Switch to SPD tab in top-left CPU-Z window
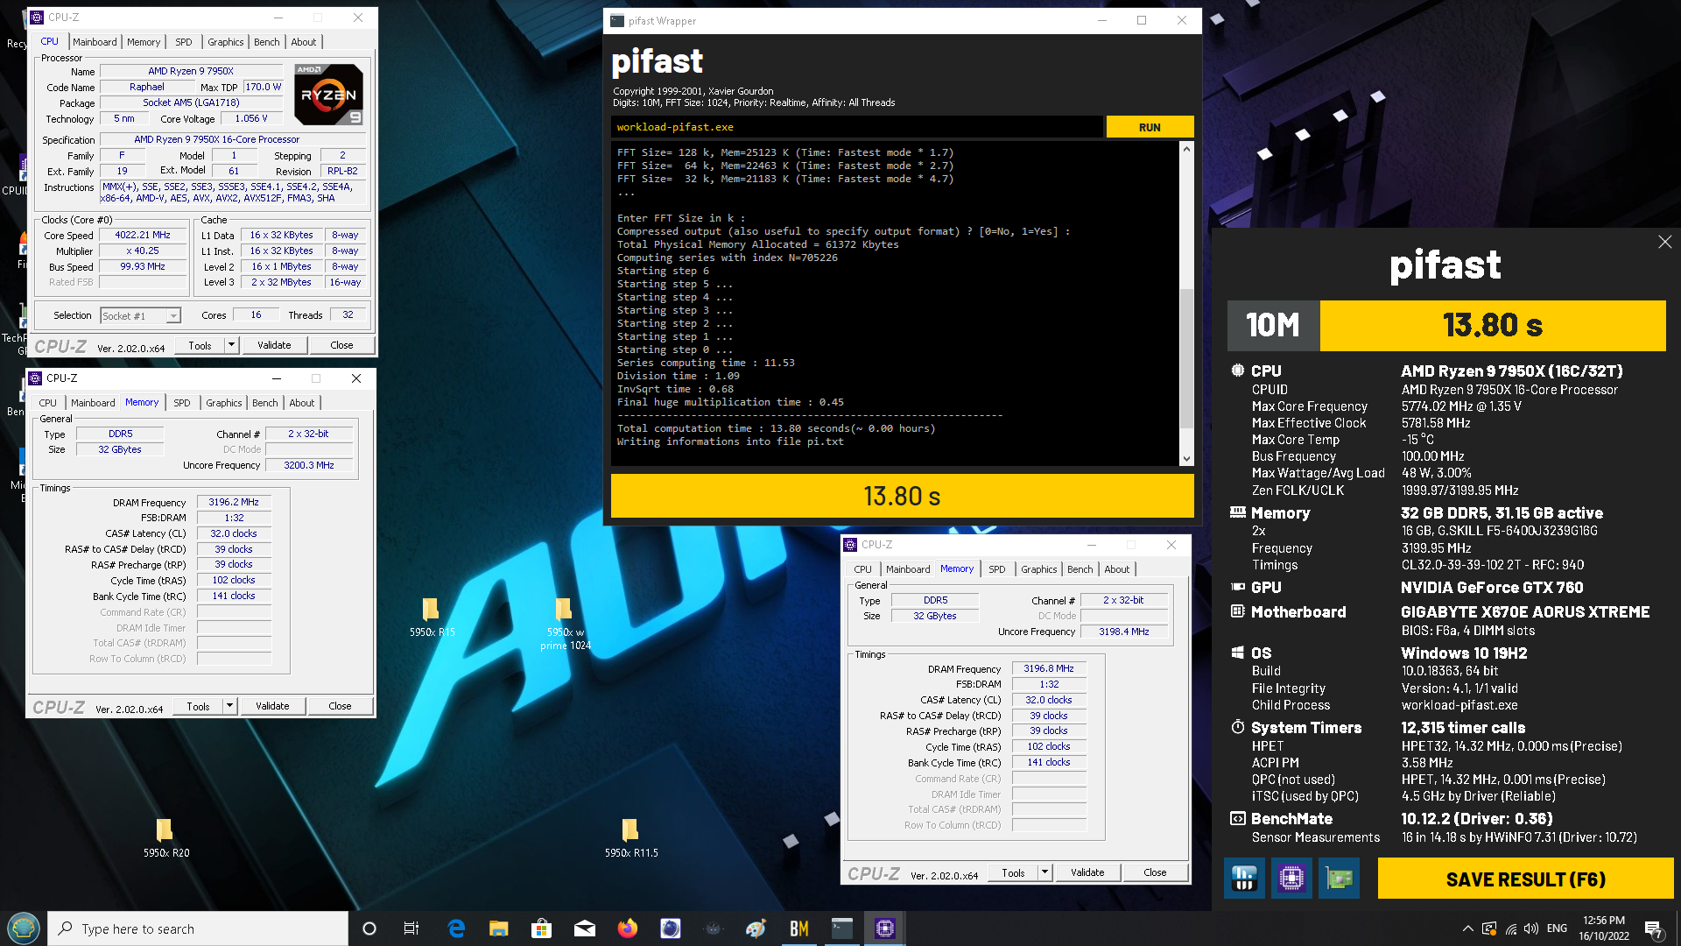1681x946 pixels. coord(184,42)
